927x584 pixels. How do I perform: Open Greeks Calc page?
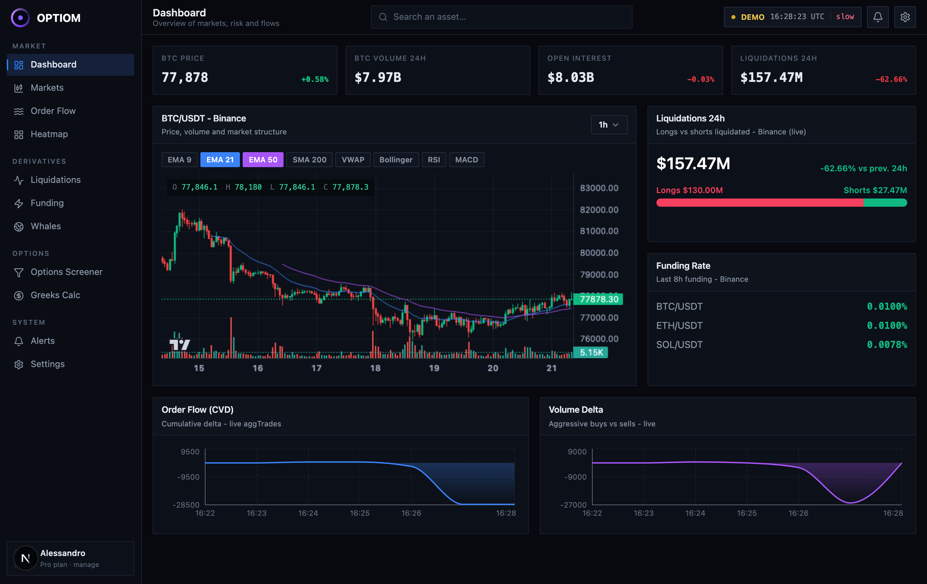(71, 295)
